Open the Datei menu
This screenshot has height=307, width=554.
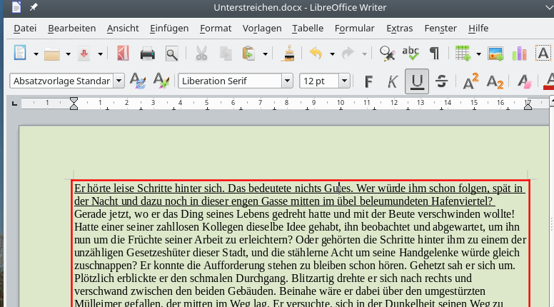(x=25, y=29)
